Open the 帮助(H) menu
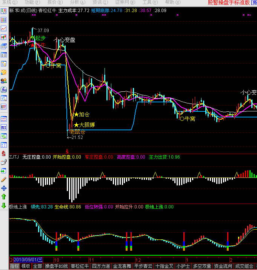The height and width of the screenshot is (270, 257). click(172, 2)
